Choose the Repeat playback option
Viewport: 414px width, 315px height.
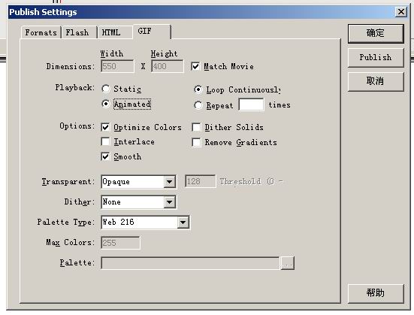(x=198, y=105)
